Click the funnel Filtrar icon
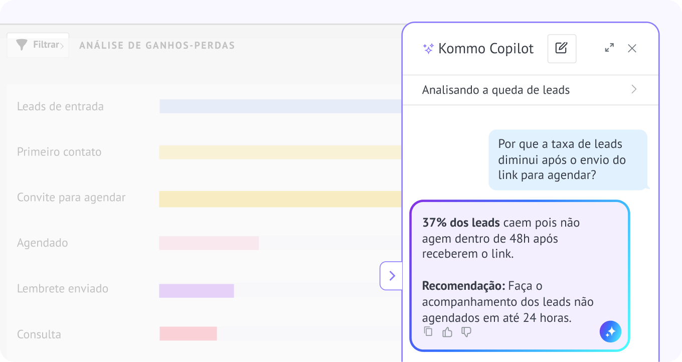Viewport: 682px width, 362px height. (22, 45)
